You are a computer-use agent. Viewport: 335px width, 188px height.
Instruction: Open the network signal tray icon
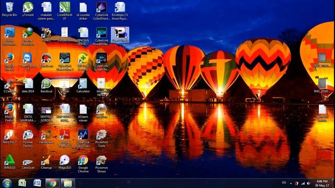point(303,183)
